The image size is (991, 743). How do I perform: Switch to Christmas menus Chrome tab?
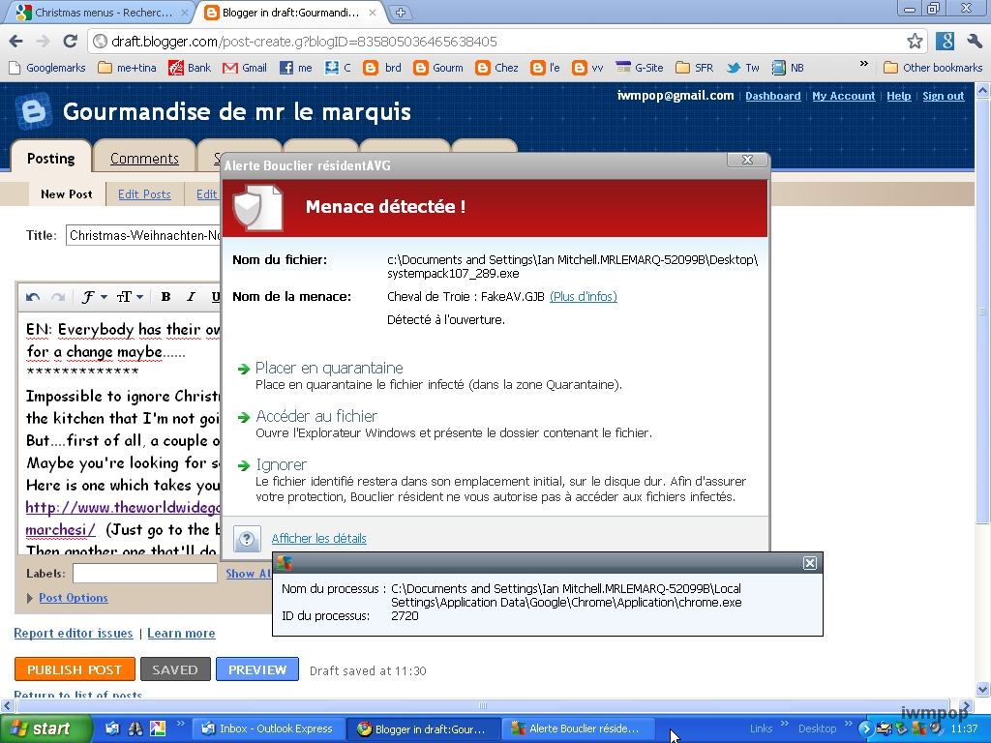102,12
